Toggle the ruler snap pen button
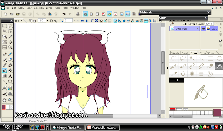223x131 pixels. (115, 21)
